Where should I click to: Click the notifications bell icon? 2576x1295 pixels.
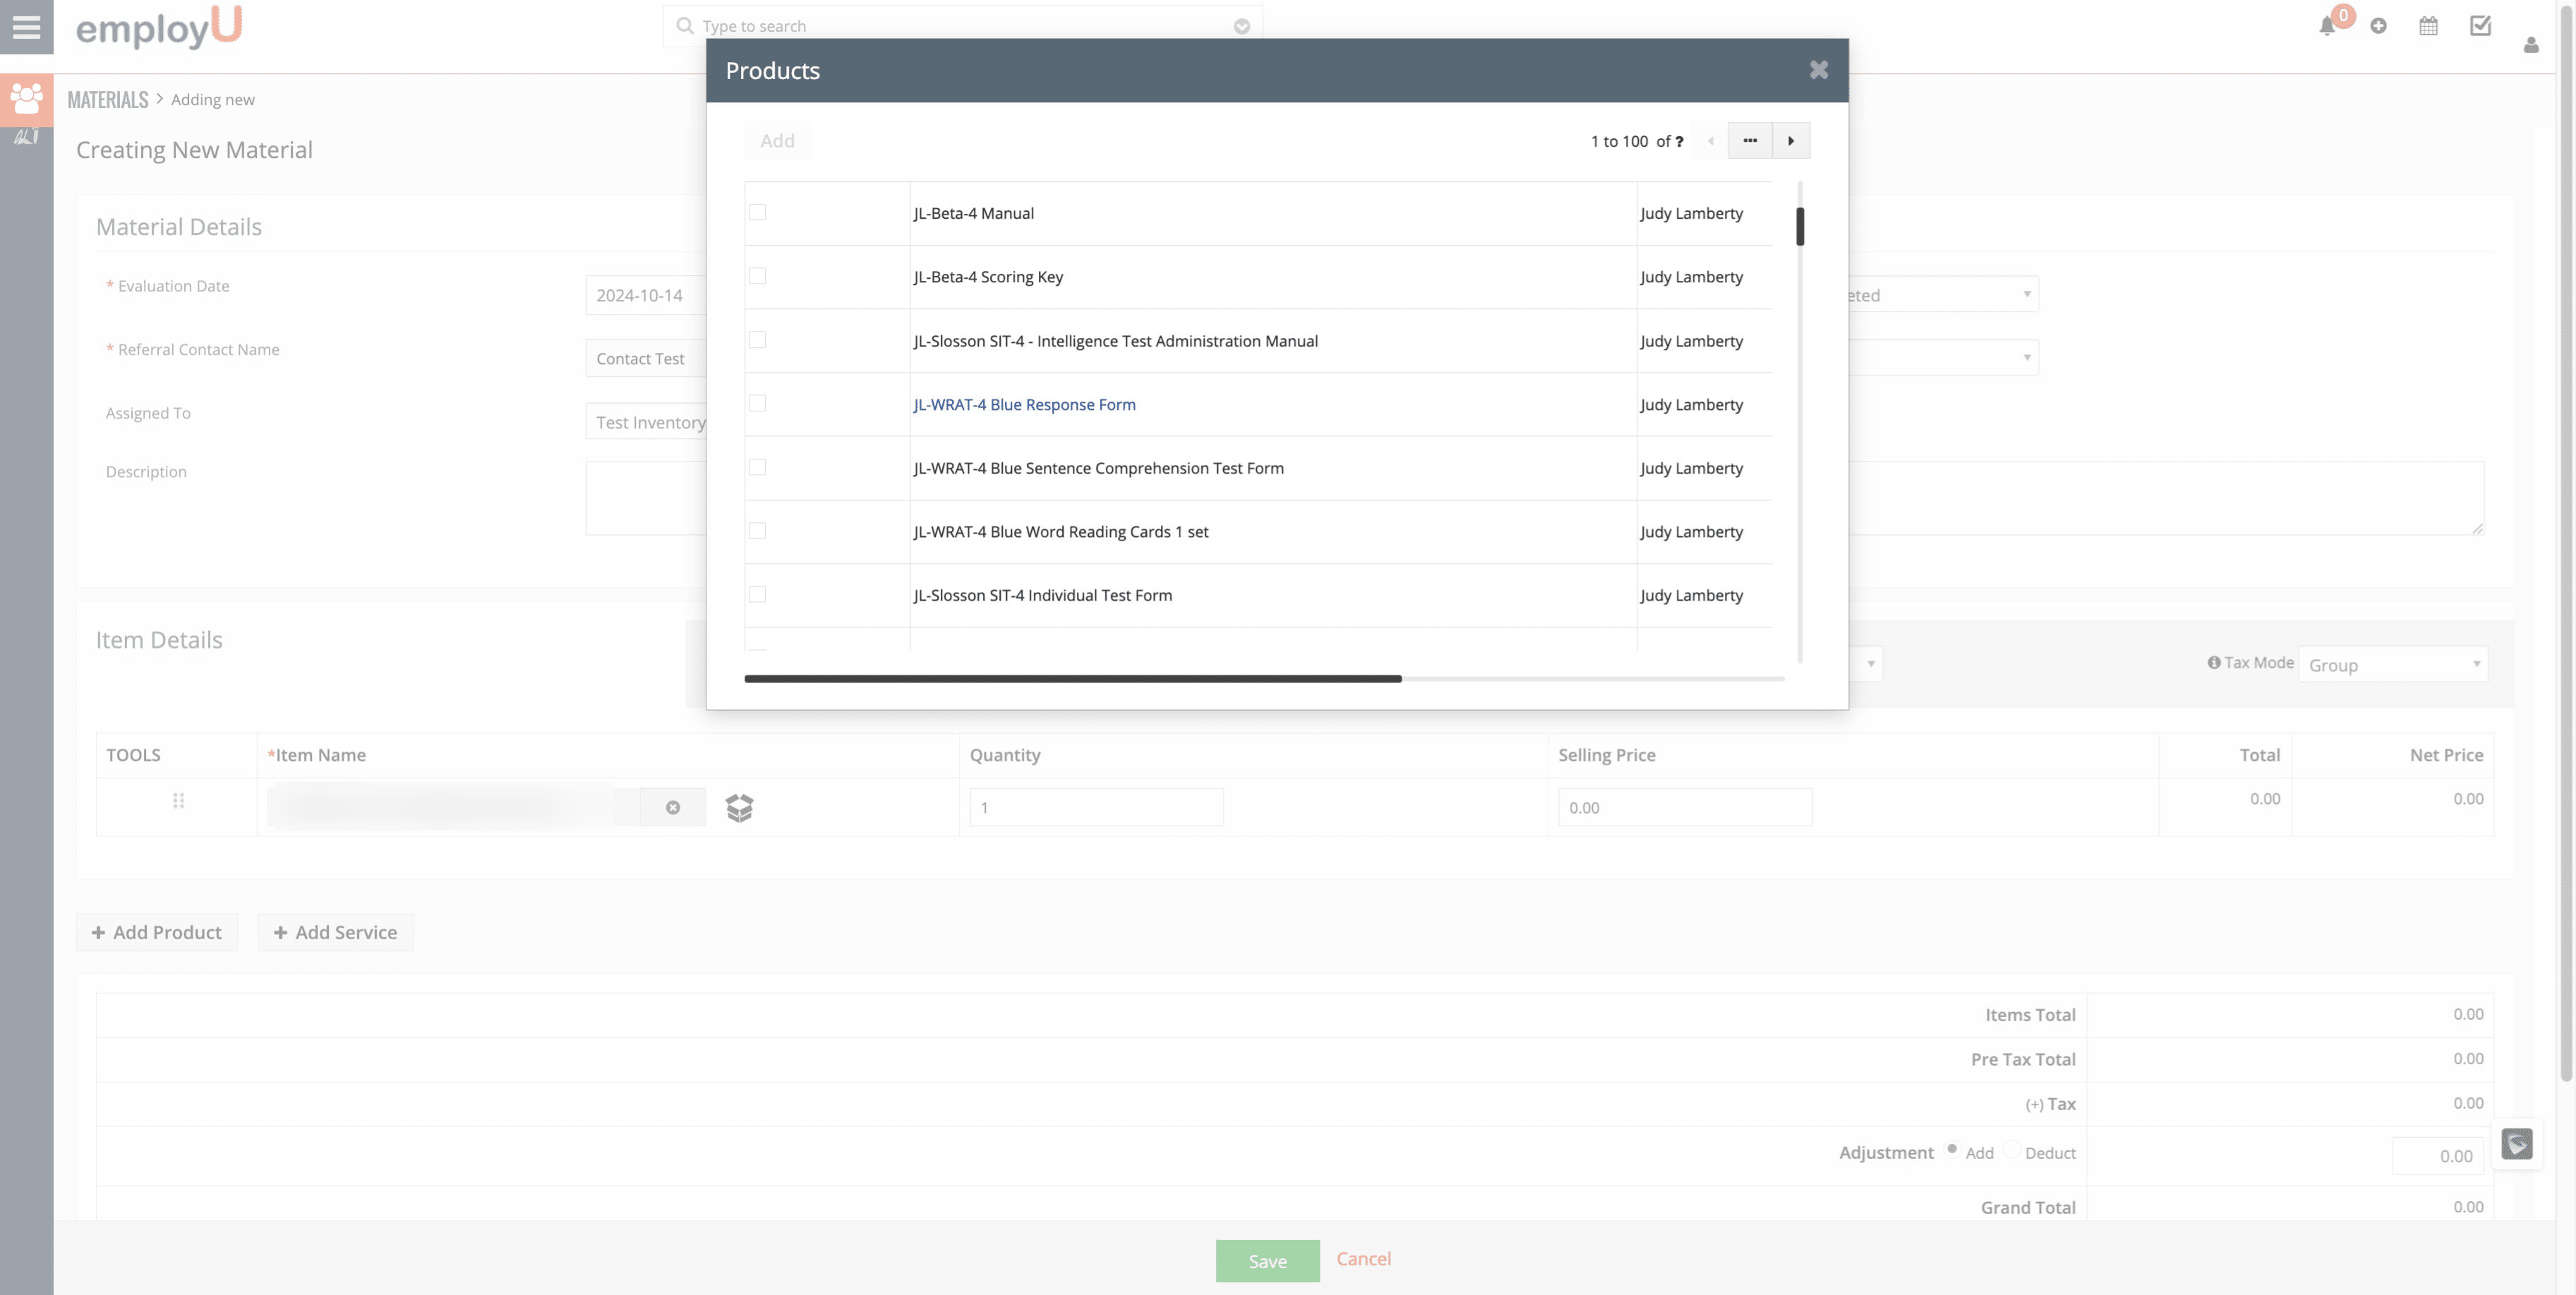2326,27
